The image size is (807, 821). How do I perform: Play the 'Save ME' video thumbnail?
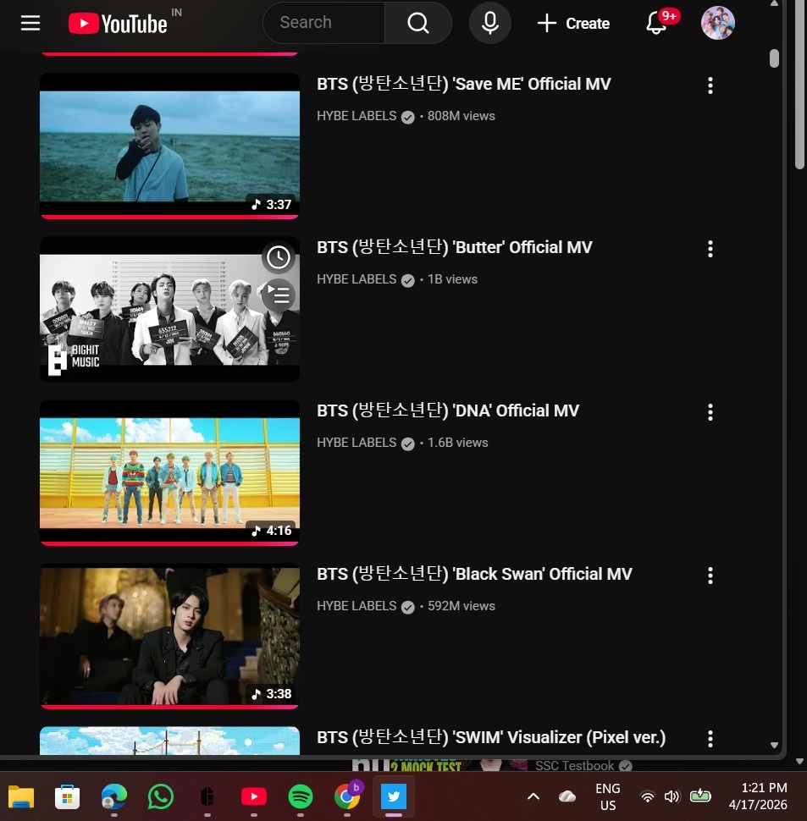point(169,146)
